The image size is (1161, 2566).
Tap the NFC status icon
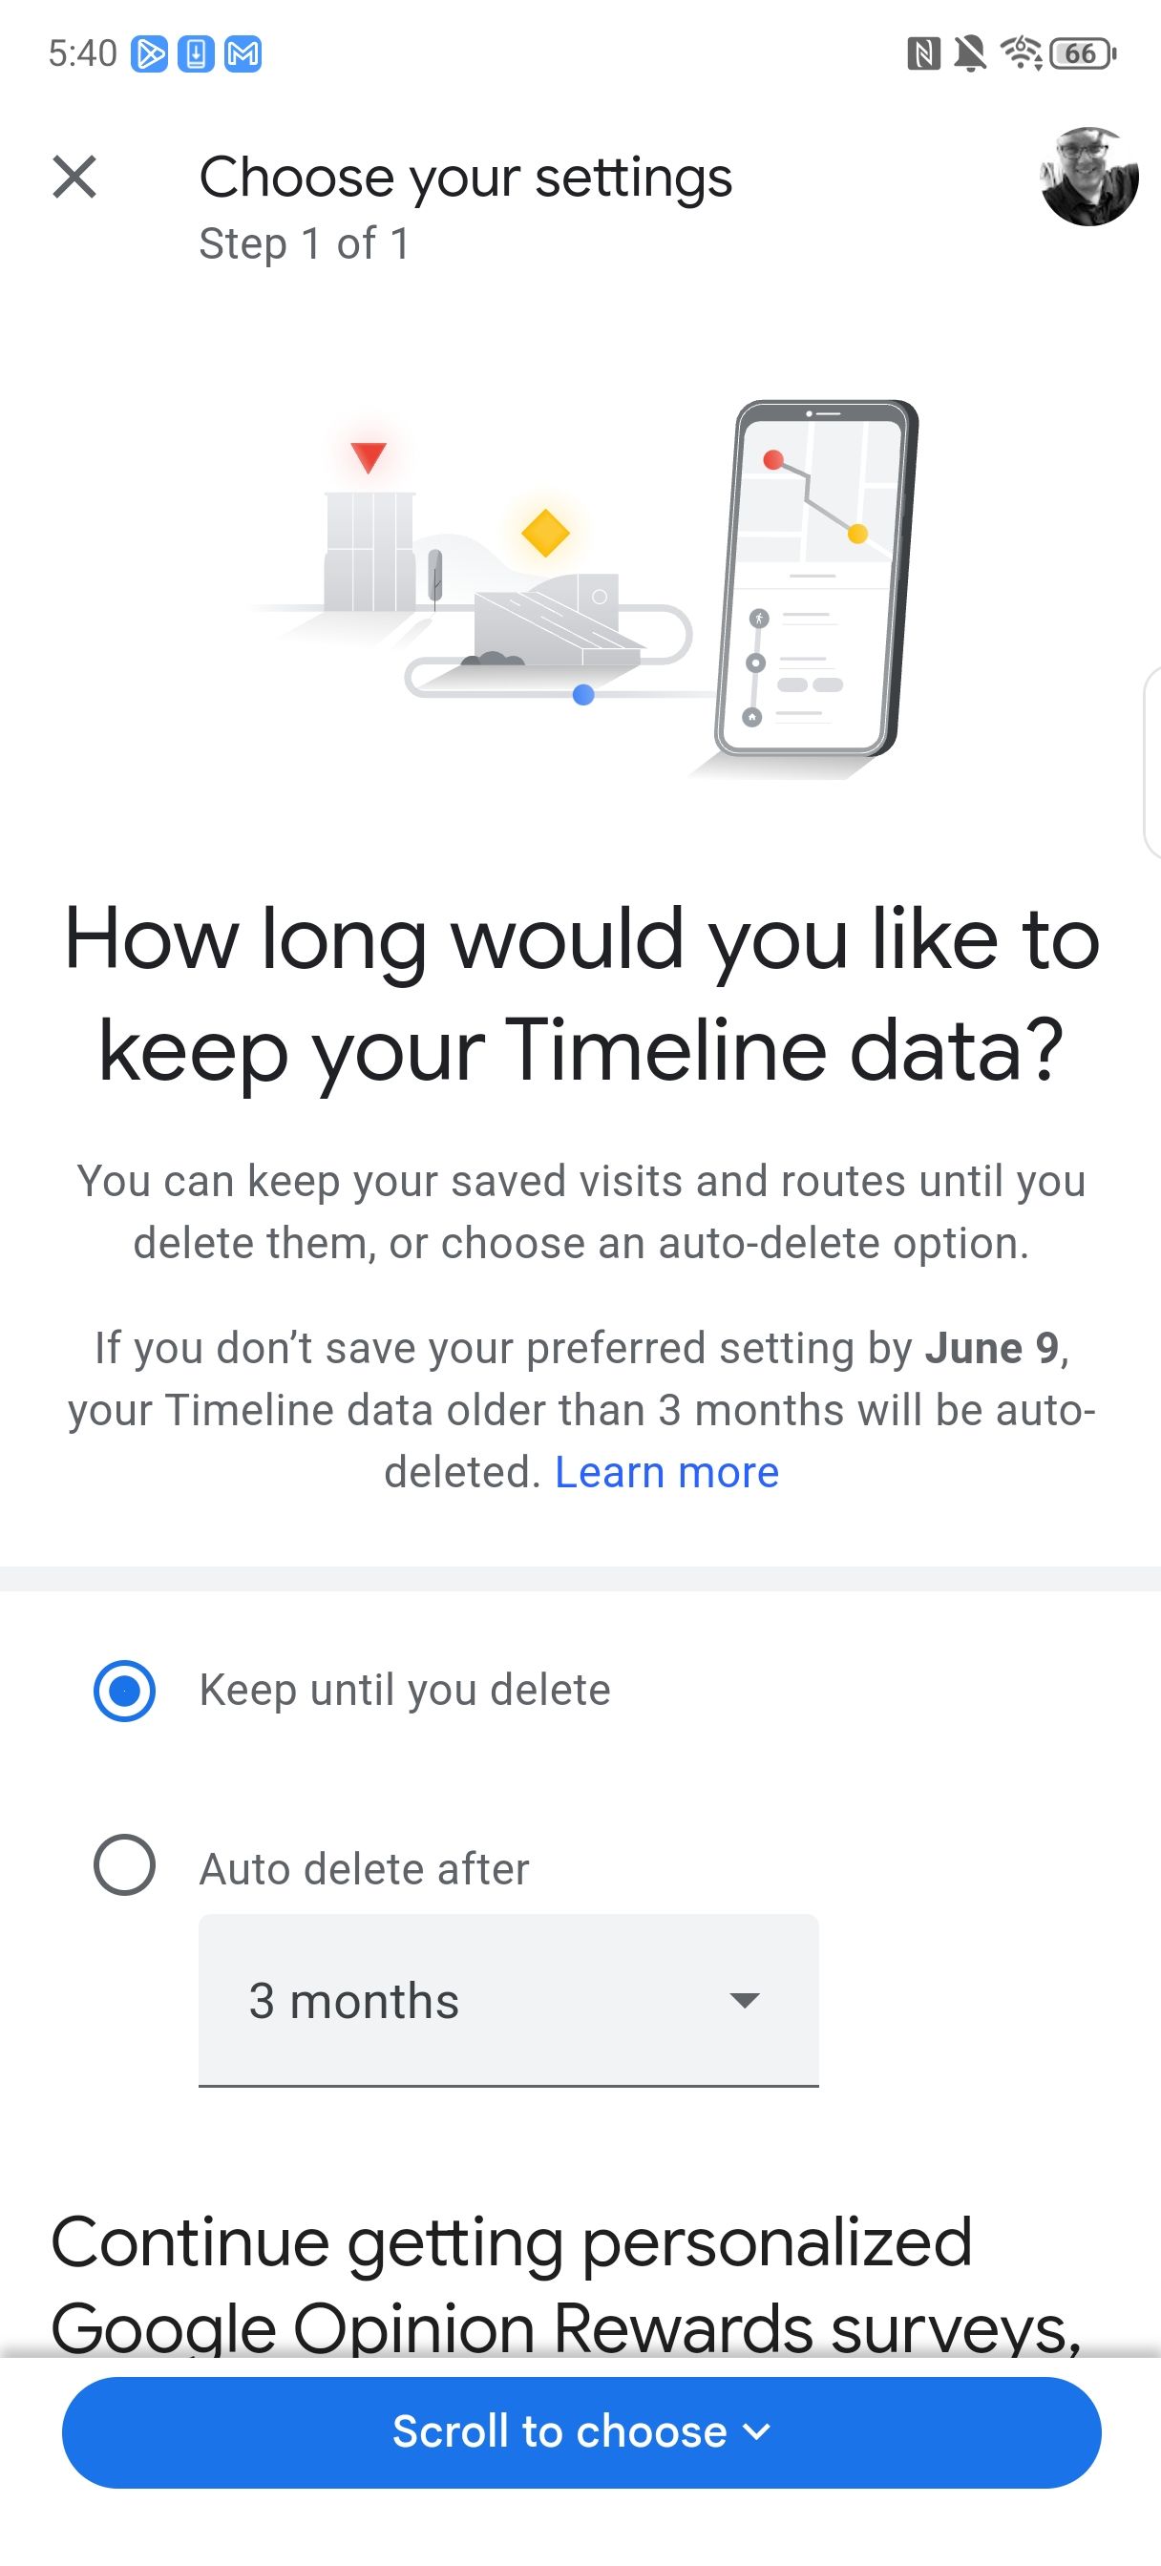tap(923, 53)
